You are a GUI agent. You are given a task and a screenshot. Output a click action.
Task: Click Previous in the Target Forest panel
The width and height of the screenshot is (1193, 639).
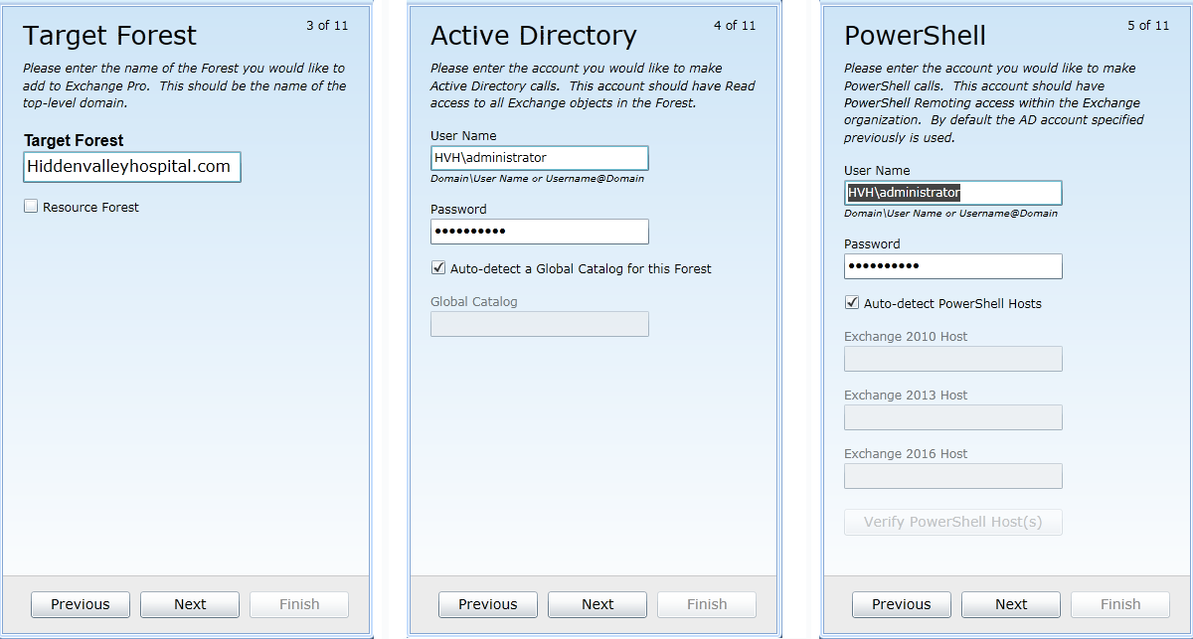tap(81, 604)
